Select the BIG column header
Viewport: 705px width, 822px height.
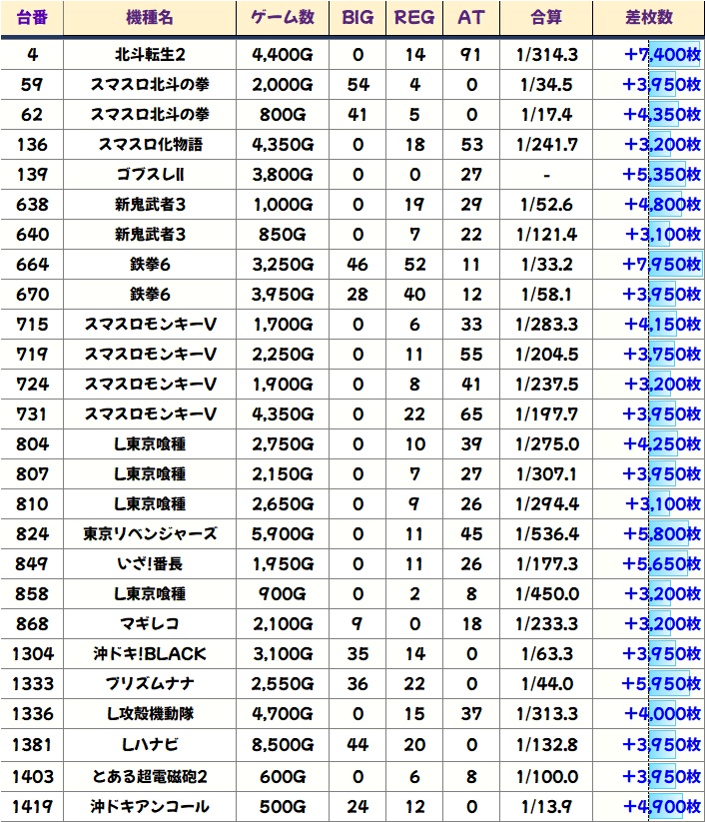tap(358, 18)
